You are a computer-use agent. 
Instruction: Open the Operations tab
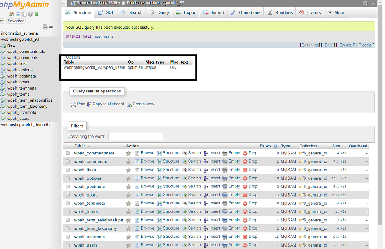pyautogui.click(x=246, y=12)
